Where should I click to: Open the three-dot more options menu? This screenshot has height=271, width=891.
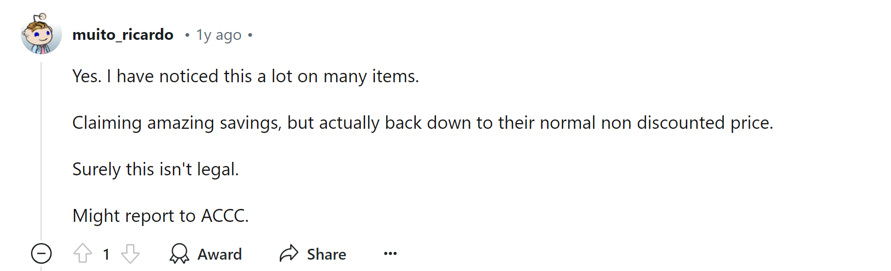(x=390, y=253)
